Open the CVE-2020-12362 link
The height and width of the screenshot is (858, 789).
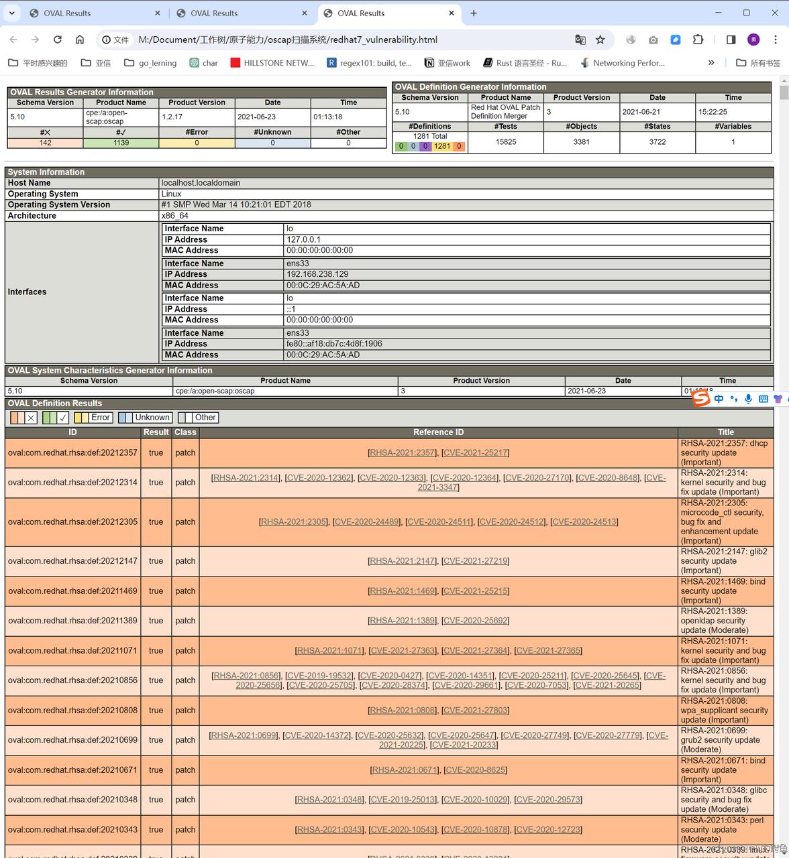pos(319,477)
